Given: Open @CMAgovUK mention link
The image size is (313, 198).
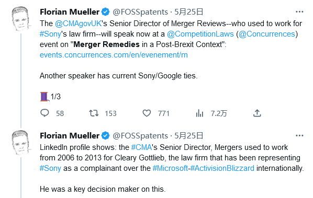Looking at the screenshot, I should pos(79,24).
